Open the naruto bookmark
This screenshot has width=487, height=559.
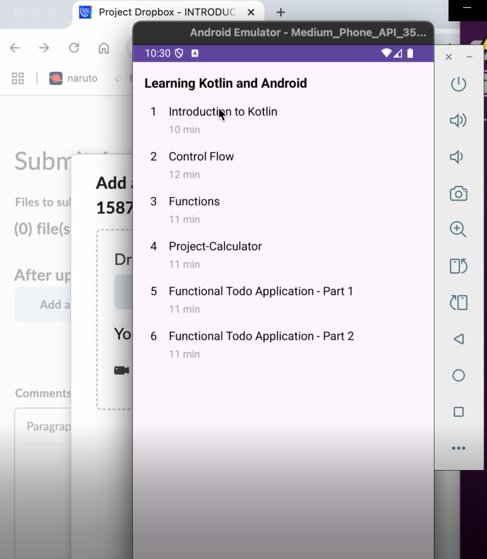tap(74, 78)
